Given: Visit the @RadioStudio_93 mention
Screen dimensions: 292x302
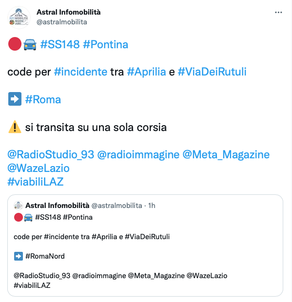Looking at the screenshot, I should (51, 155).
